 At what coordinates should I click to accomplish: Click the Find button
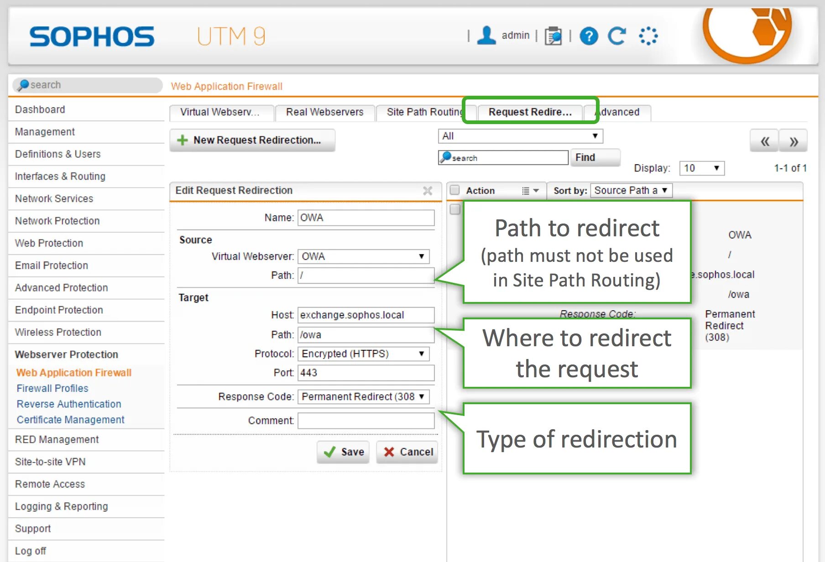[595, 157]
